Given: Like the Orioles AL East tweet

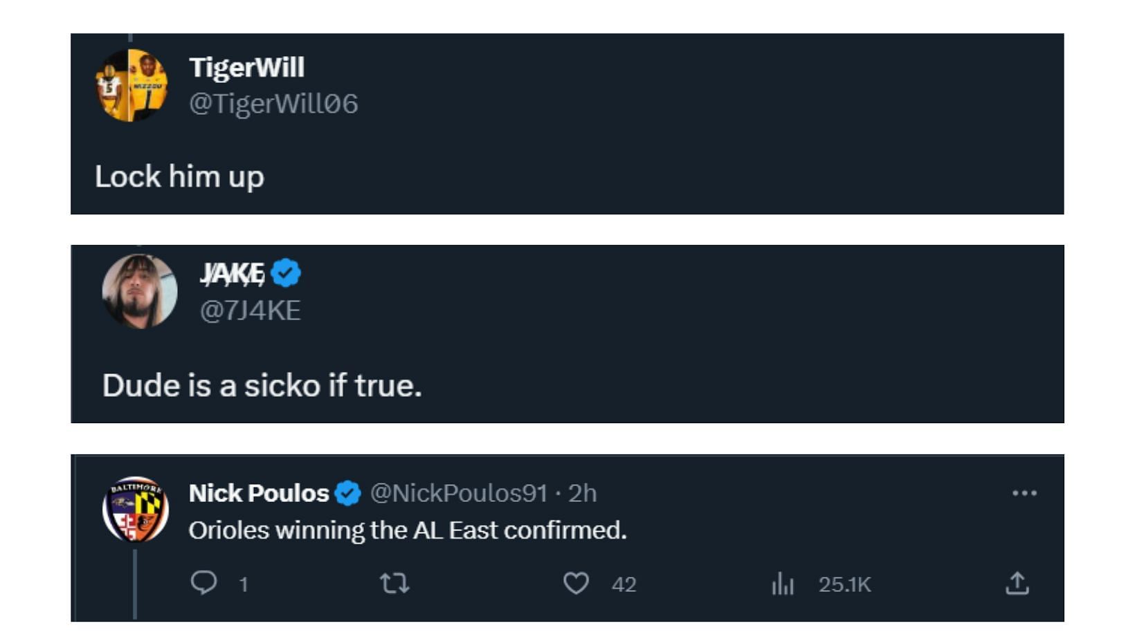Looking at the screenshot, I should pos(576,584).
